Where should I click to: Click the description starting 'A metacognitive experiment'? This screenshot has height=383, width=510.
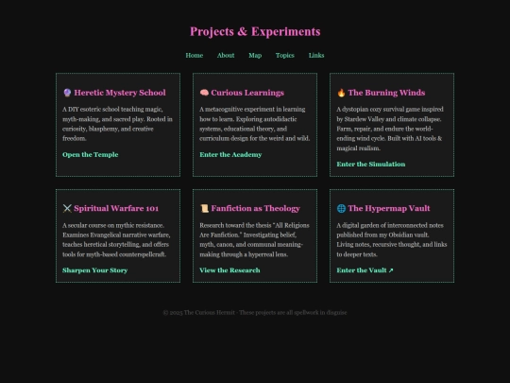[x=255, y=124]
